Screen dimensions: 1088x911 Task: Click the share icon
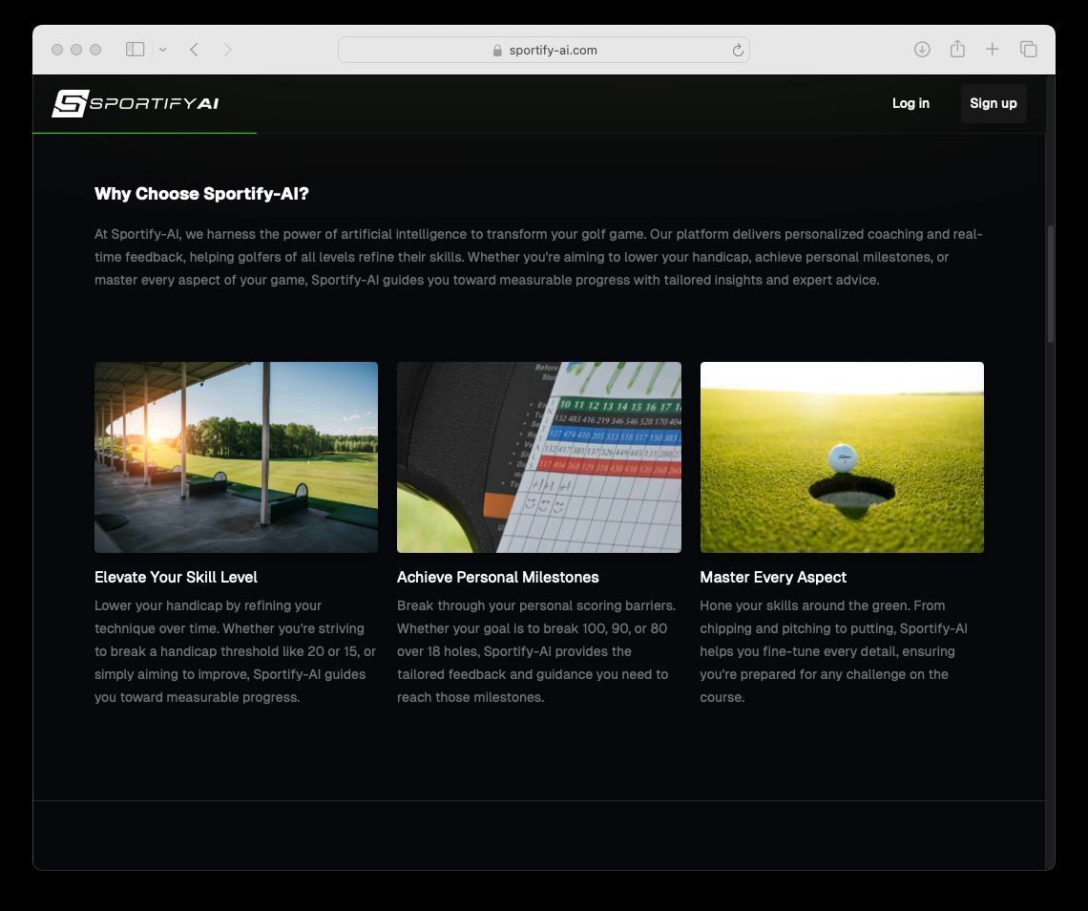pyautogui.click(x=957, y=49)
